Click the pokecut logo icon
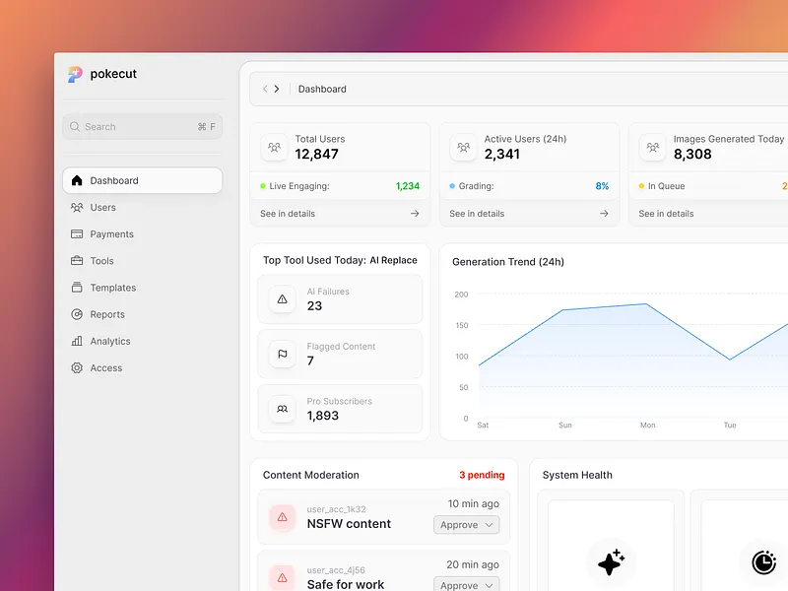The width and height of the screenshot is (788, 591). click(x=75, y=73)
